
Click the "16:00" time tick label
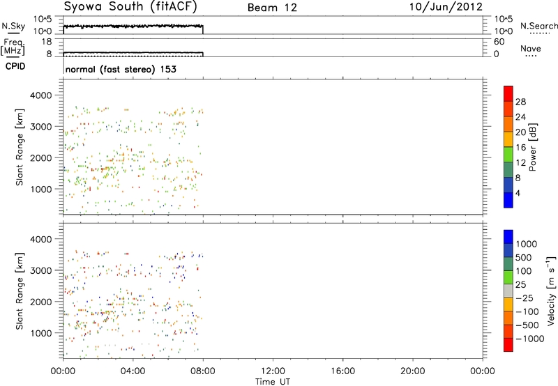342,371
